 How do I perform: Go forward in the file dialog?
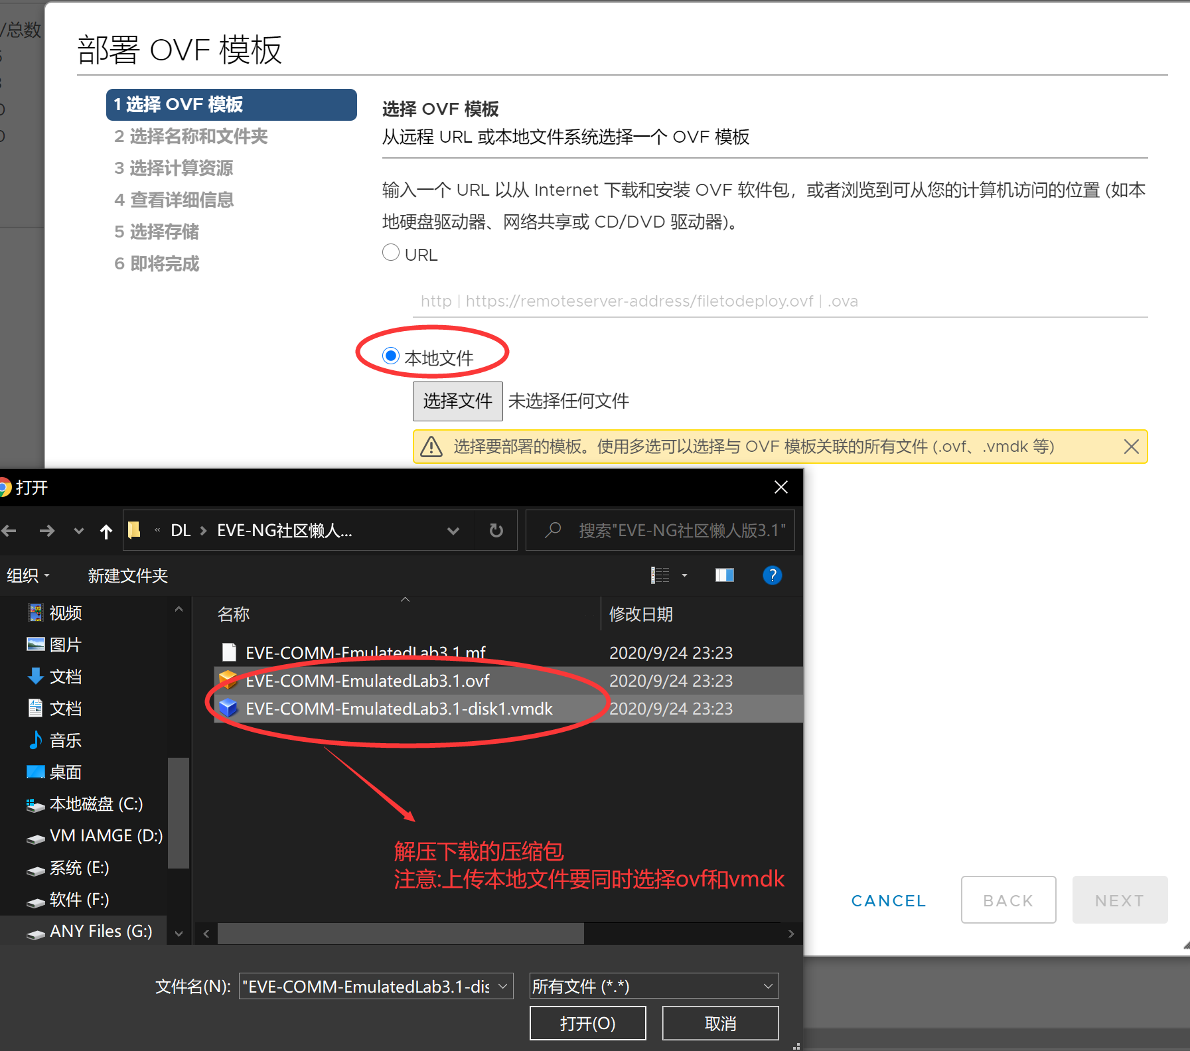[47, 530]
